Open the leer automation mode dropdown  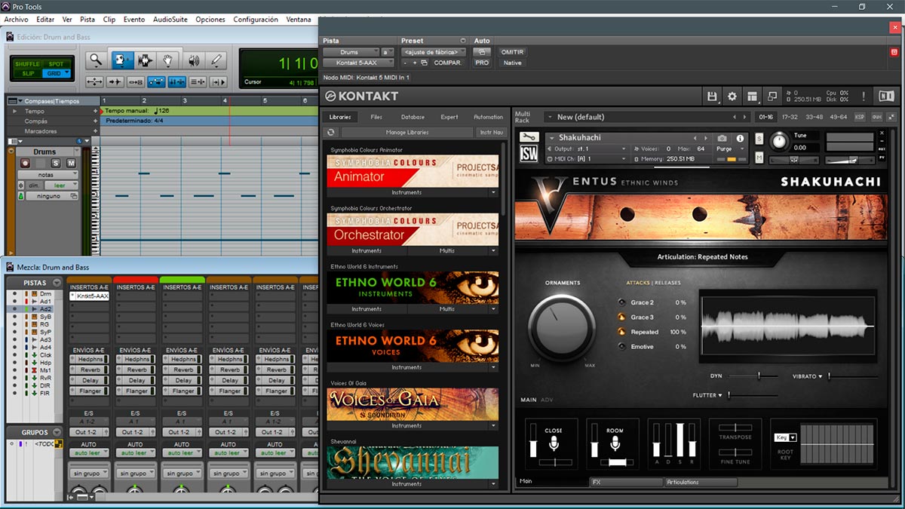[61, 185]
